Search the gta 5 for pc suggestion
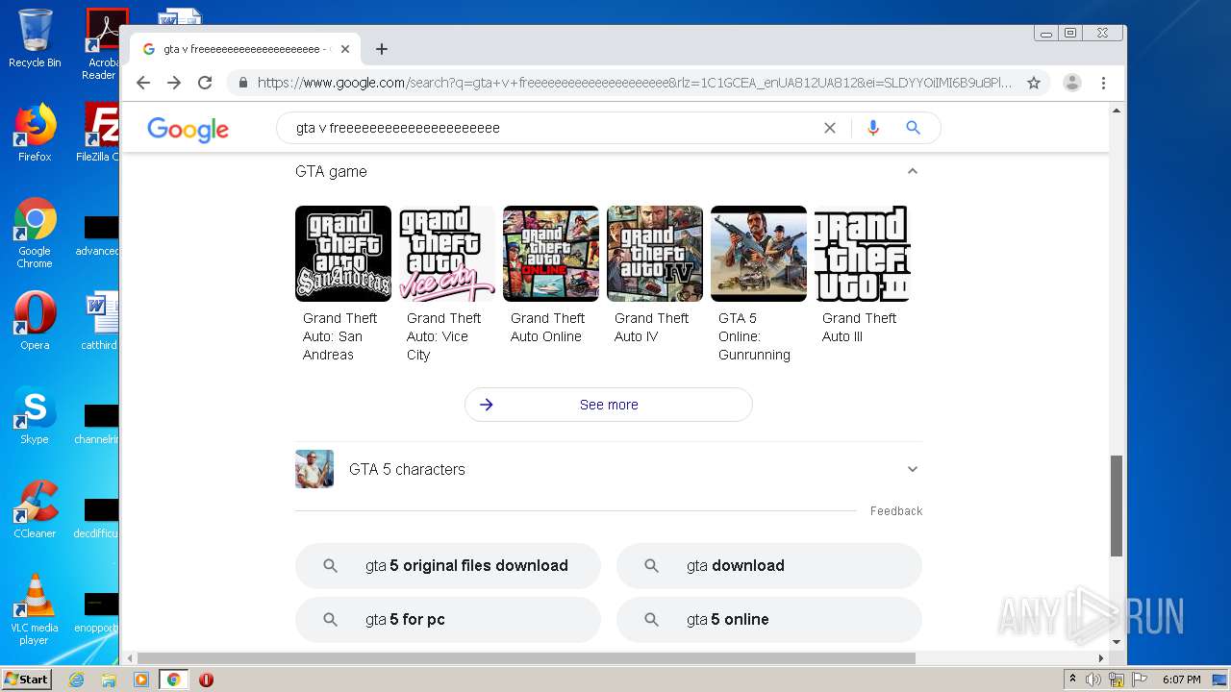Image resolution: width=1231 pixels, height=692 pixels. [x=448, y=620]
